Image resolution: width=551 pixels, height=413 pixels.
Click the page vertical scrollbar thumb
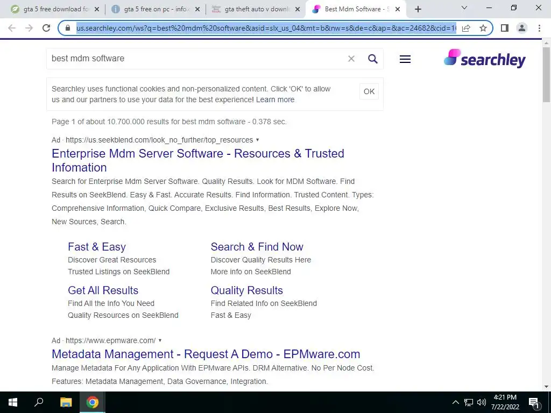[x=546, y=74]
